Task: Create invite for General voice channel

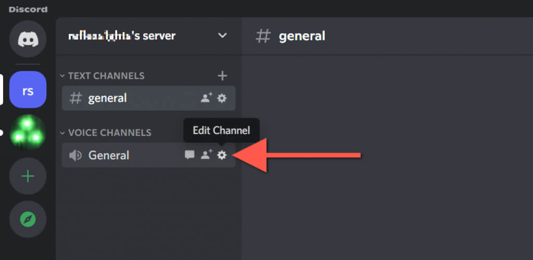Action: (x=206, y=155)
